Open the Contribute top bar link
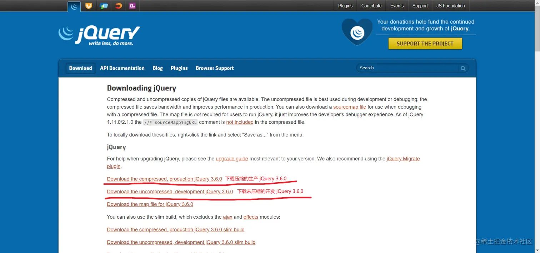The width and height of the screenshot is (540, 253). 371,6
